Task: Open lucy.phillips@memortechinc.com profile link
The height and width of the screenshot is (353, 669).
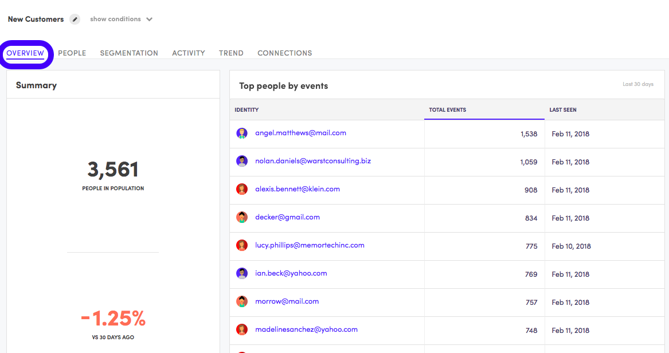Action: click(310, 246)
